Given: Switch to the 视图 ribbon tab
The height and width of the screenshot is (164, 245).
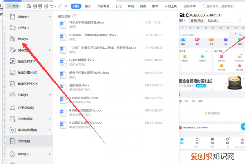Looking at the screenshot, I should pyautogui.click(x=143, y=6).
